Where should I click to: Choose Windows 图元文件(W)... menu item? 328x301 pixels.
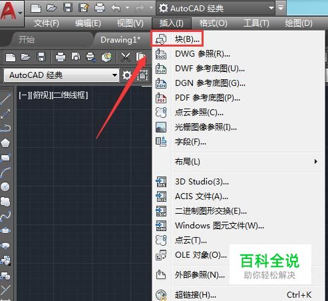coord(238,226)
